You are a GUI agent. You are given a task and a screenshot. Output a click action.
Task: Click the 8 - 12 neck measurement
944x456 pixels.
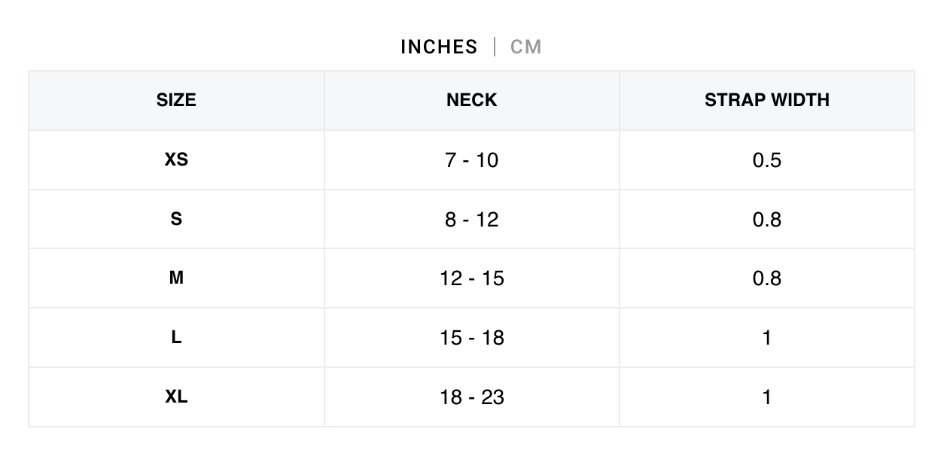(472, 219)
